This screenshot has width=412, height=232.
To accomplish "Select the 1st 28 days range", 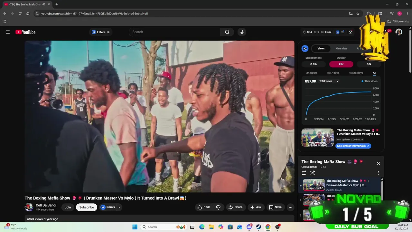I will tap(356, 73).
